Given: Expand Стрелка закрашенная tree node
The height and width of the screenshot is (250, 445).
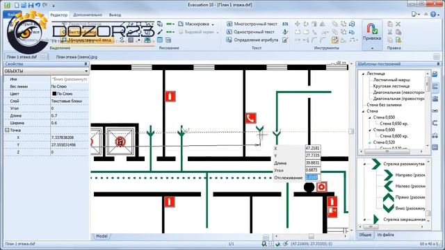Looking at the screenshot, I should (365, 219).
